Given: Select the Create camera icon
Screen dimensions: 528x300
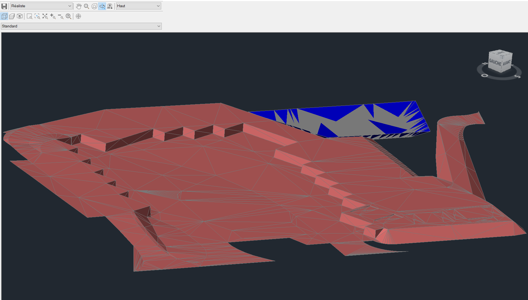Looking at the screenshot, I should [19, 16].
